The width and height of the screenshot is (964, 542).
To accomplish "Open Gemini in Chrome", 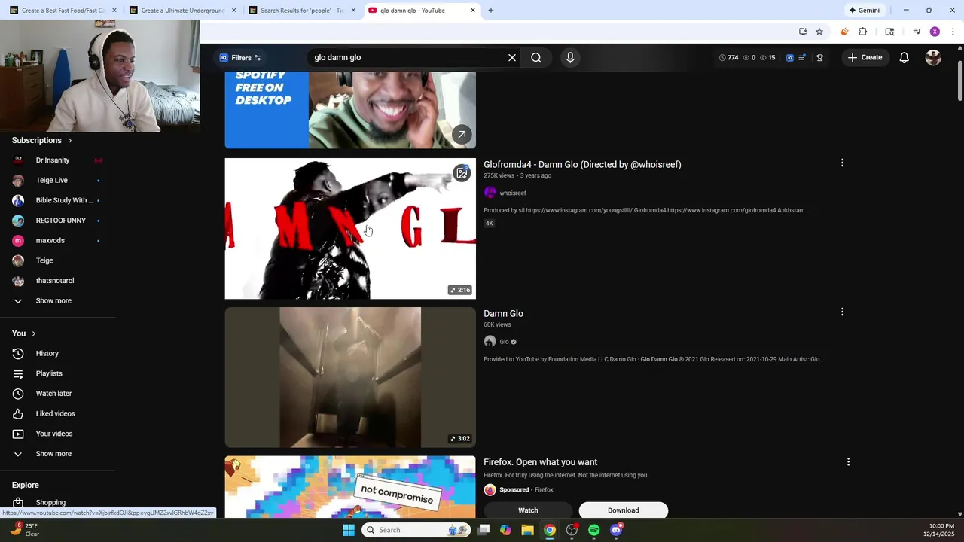I will [x=864, y=11].
